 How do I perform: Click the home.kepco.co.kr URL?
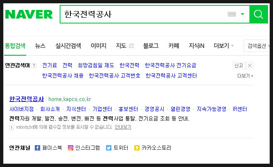click(70, 99)
